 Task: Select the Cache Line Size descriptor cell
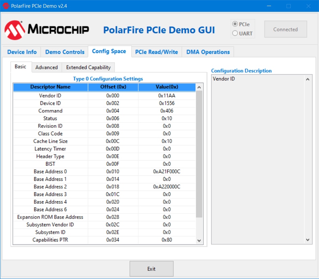pos(50,141)
